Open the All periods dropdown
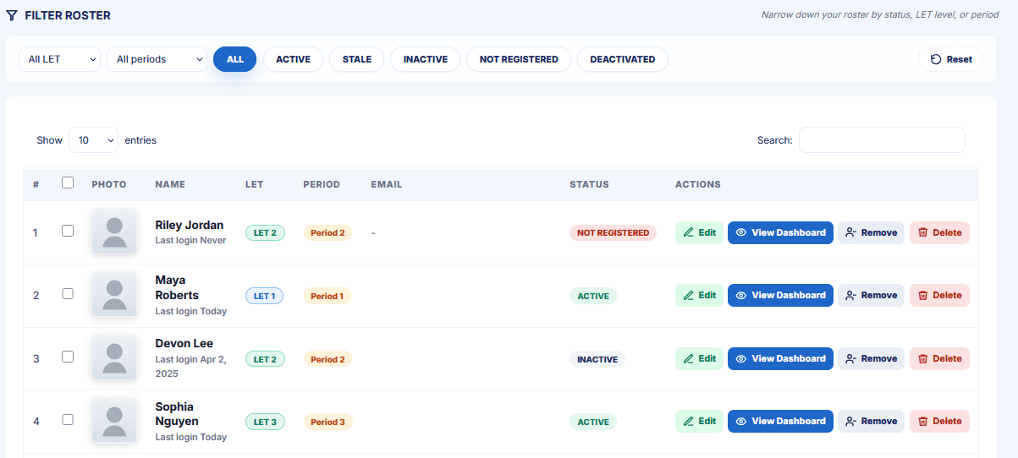Viewport: 1018px width, 458px height. click(157, 59)
